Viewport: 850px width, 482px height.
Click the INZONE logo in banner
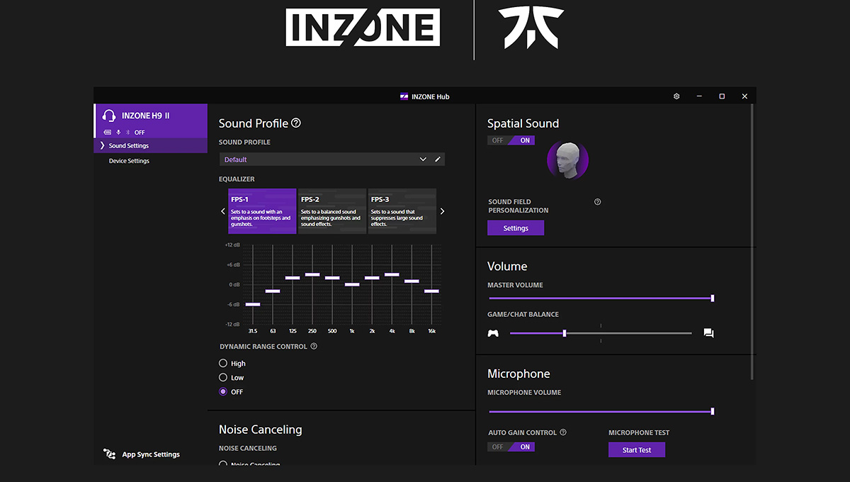pos(363,28)
